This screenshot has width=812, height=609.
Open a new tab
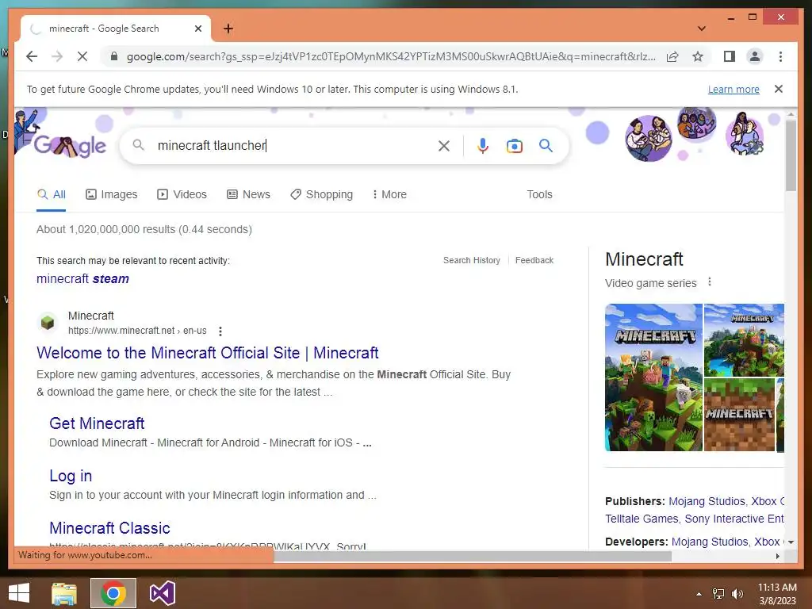point(228,29)
